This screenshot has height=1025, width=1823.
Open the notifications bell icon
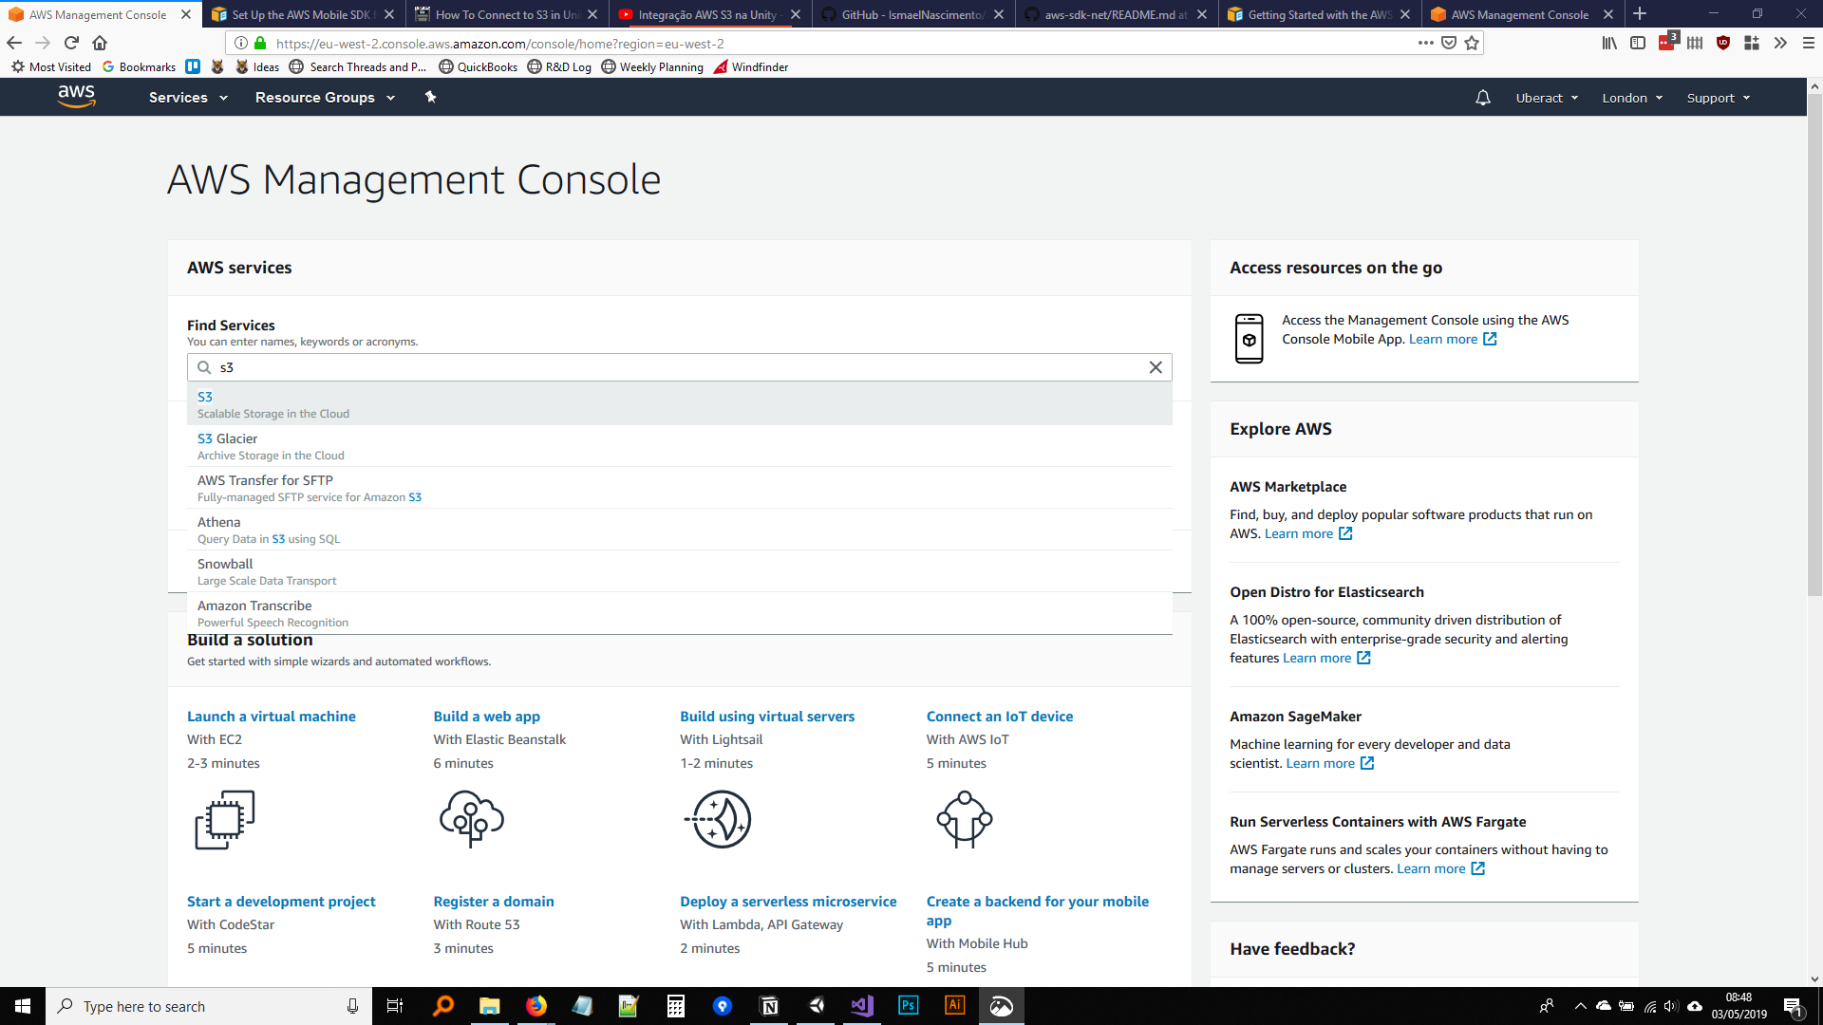(1482, 98)
